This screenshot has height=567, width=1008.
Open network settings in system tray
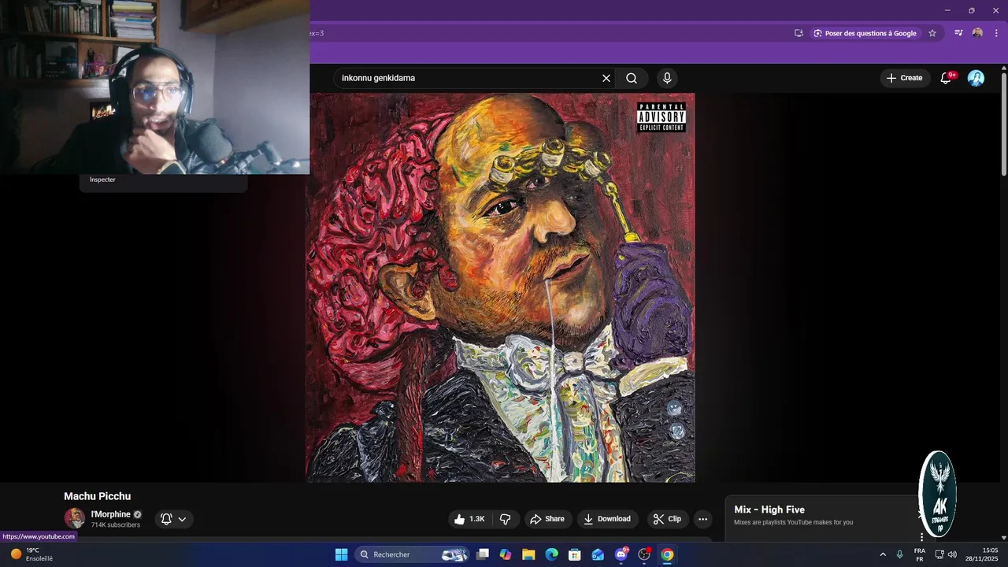939,554
